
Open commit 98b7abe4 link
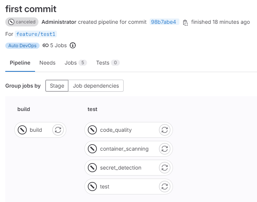(x=164, y=22)
